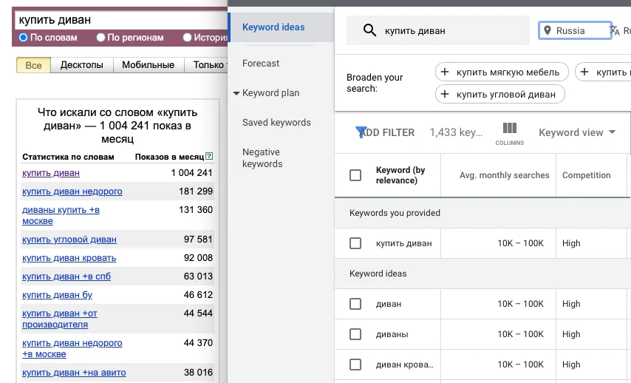Click the plus icon on купить угловой диван
The image size is (631, 383).
(445, 94)
